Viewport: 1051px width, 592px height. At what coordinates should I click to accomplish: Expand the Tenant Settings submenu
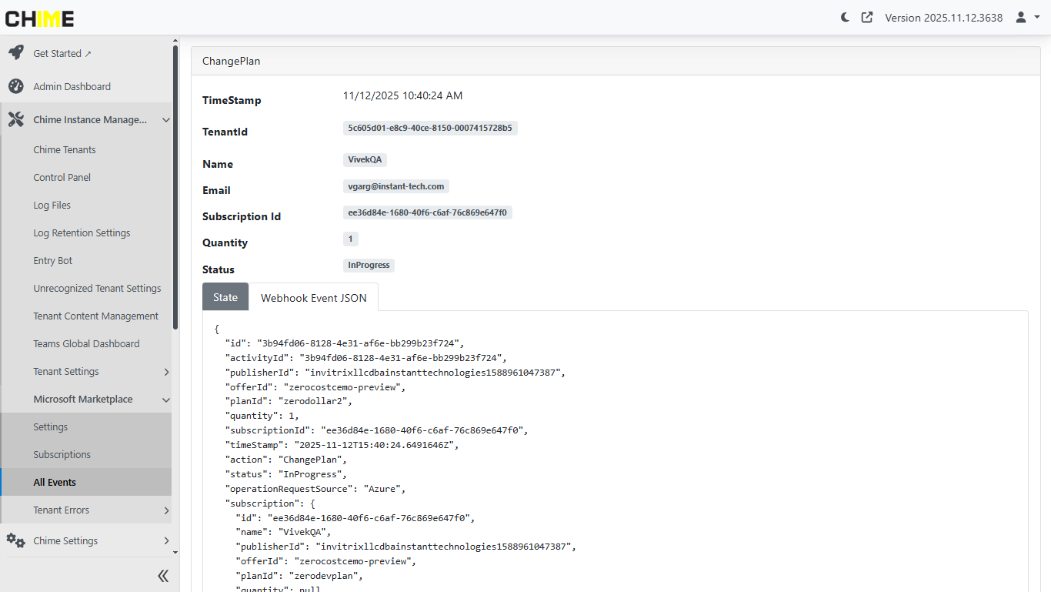pos(166,372)
